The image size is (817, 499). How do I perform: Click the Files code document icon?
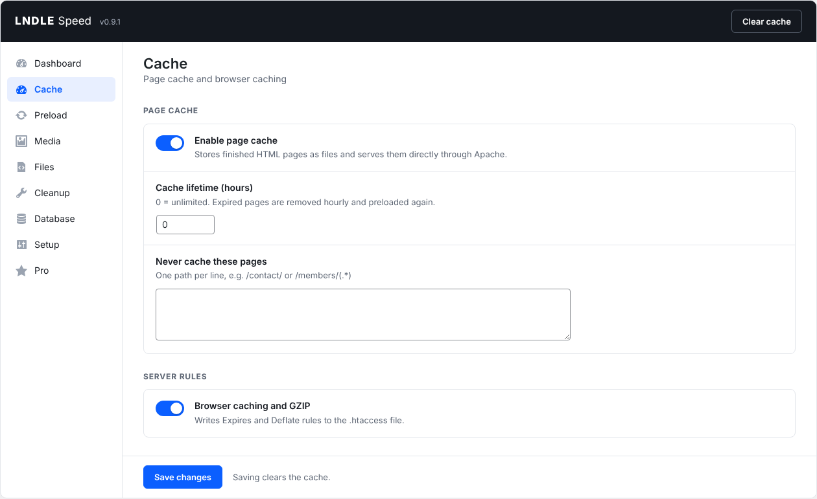click(x=21, y=167)
